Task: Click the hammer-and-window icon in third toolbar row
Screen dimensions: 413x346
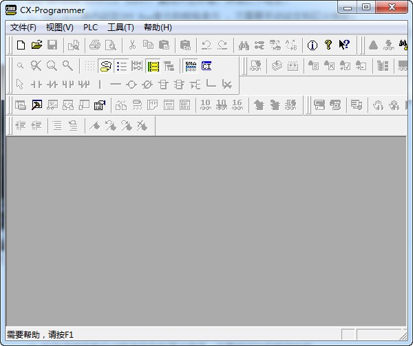Action: [x=36, y=105]
